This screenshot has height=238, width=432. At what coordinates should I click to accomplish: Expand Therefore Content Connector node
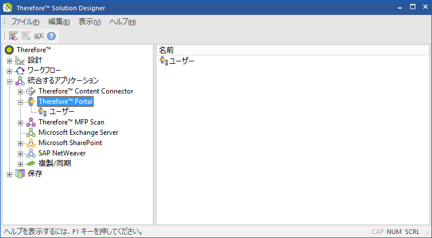click(21, 92)
